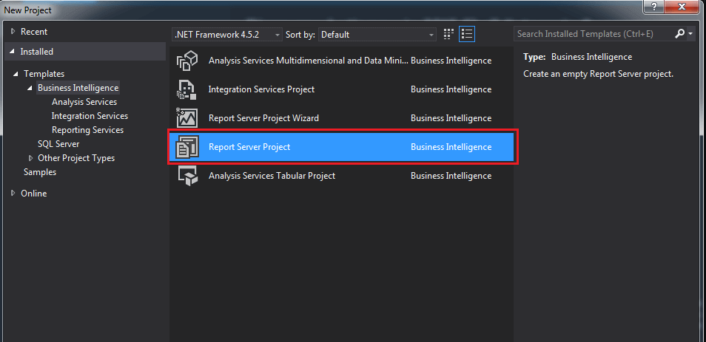
Task: Open the search options dropdown arrow
Action: [x=691, y=34]
